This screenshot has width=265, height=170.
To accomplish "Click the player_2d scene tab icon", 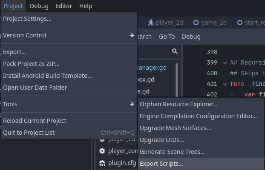I will tap(151, 23).
